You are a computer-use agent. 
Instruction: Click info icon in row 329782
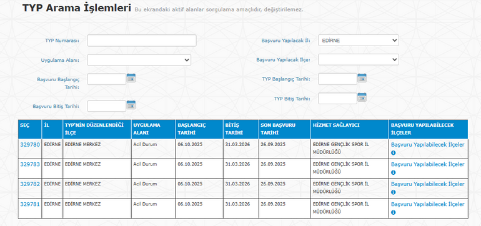pos(394,192)
